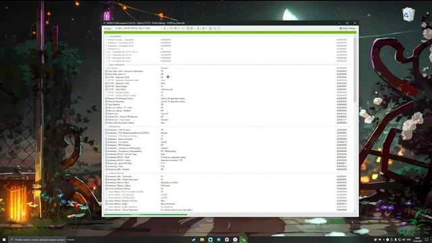Click gear icon beside Texture Filtering Quality
Viewport: 432px width, 243px height.
coord(106,204)
